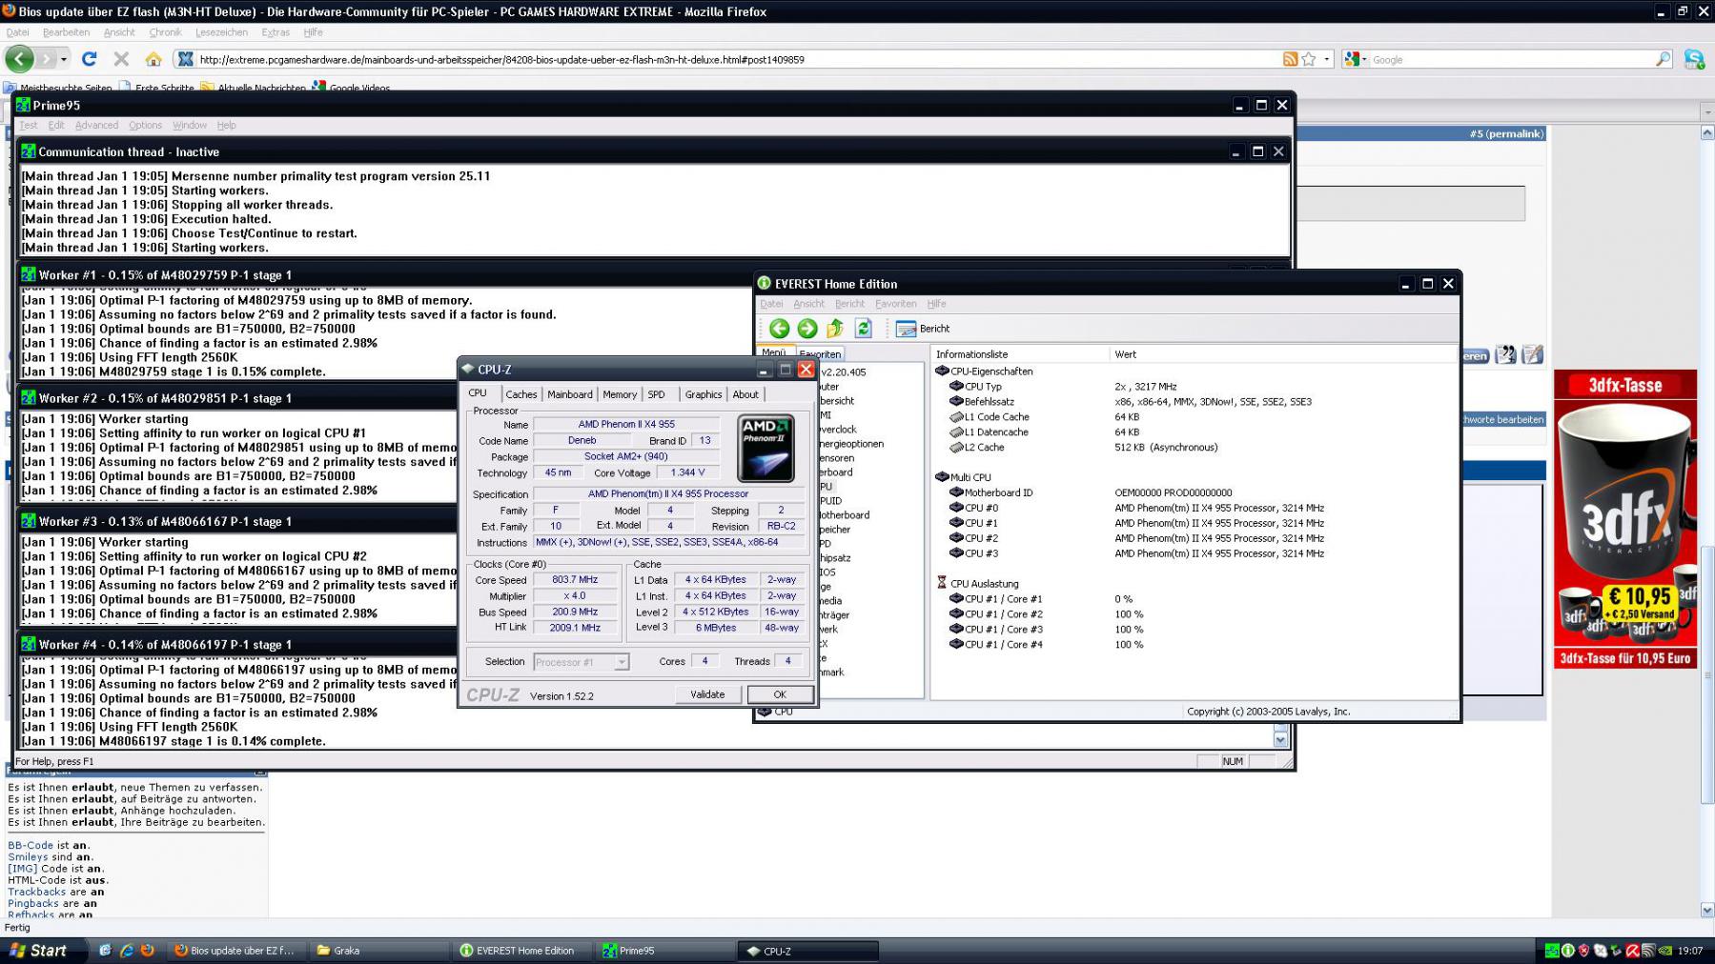
Task: Click the Smileys link
Action: (28, 857)
